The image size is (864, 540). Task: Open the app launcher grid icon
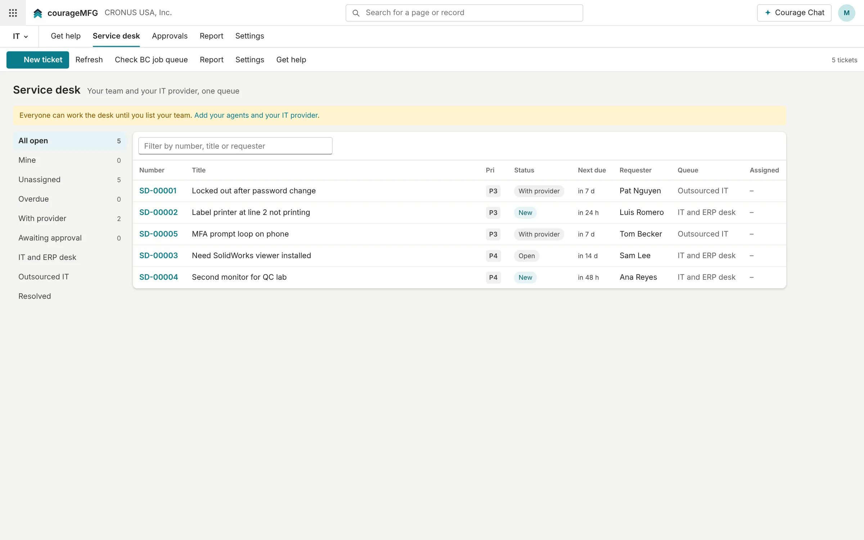point(13,13)
